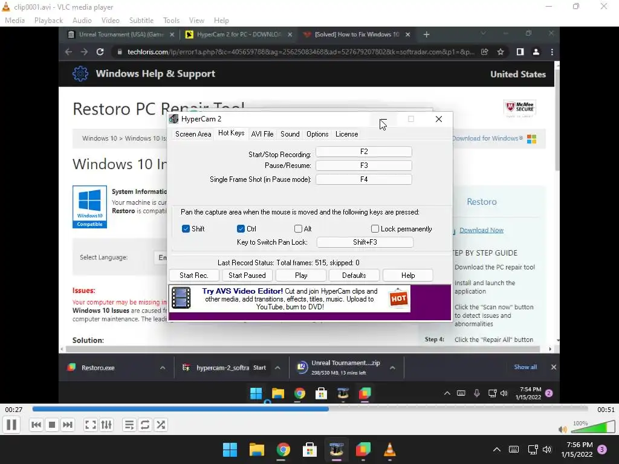Click elapsed time 00:27 label
This screenshot has width=619, height=464.
(14, 410)
